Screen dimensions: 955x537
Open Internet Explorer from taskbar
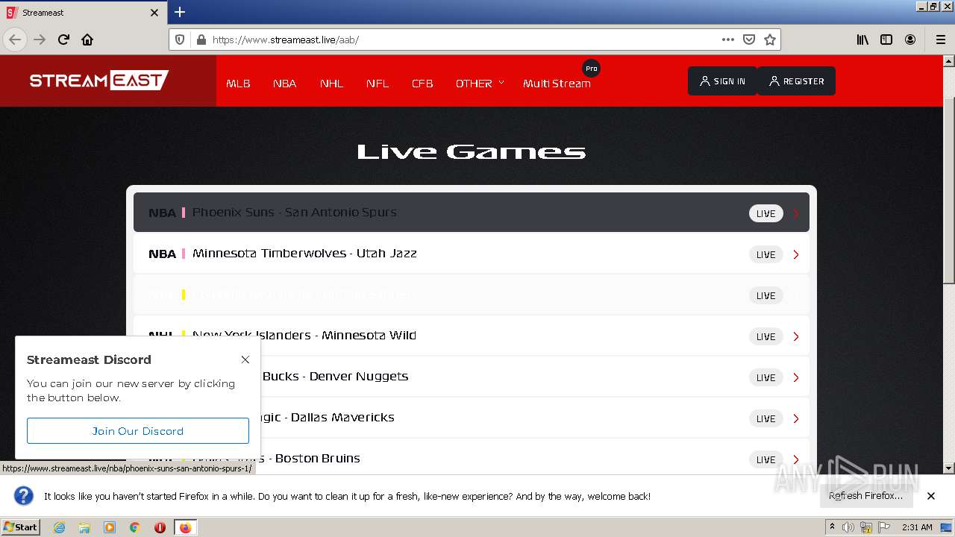pos(59,527)
